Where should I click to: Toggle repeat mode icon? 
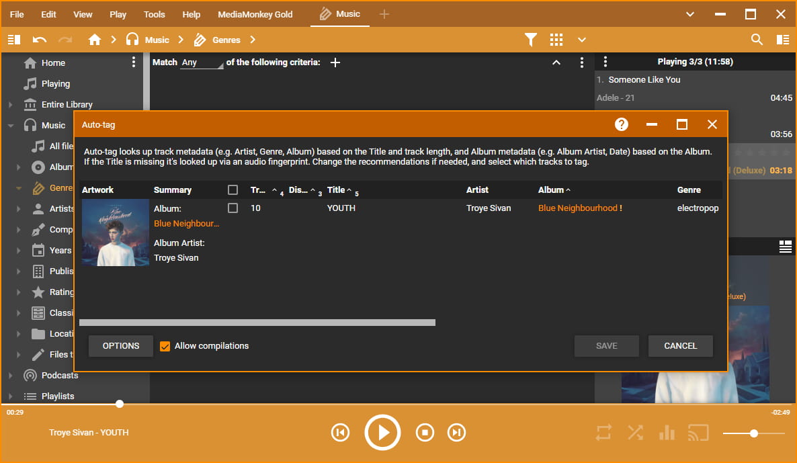pyautogui.click(x=604, y=433)
